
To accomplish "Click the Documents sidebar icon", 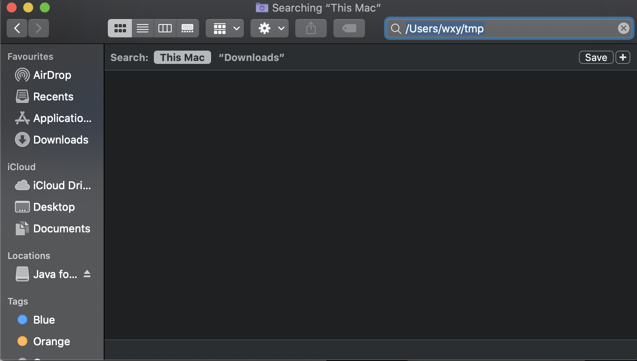I will [22, 228].
